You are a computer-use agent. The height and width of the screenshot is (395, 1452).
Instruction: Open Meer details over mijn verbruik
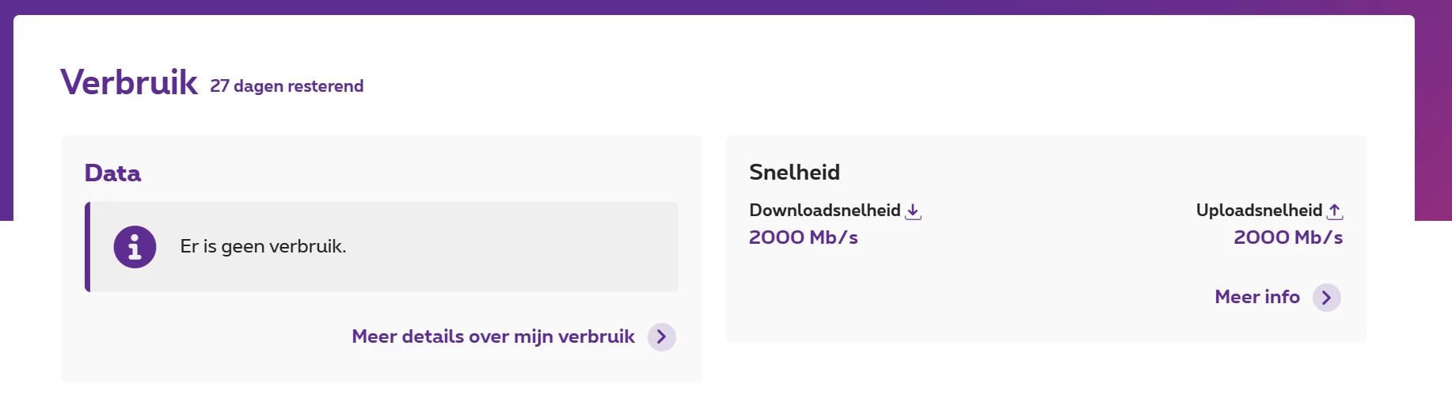coord(493,336)
